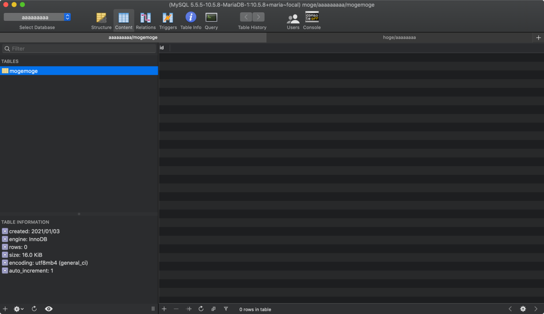Open the Relations view
Viewport: 544px width, 314px height.
click(146, 21)
